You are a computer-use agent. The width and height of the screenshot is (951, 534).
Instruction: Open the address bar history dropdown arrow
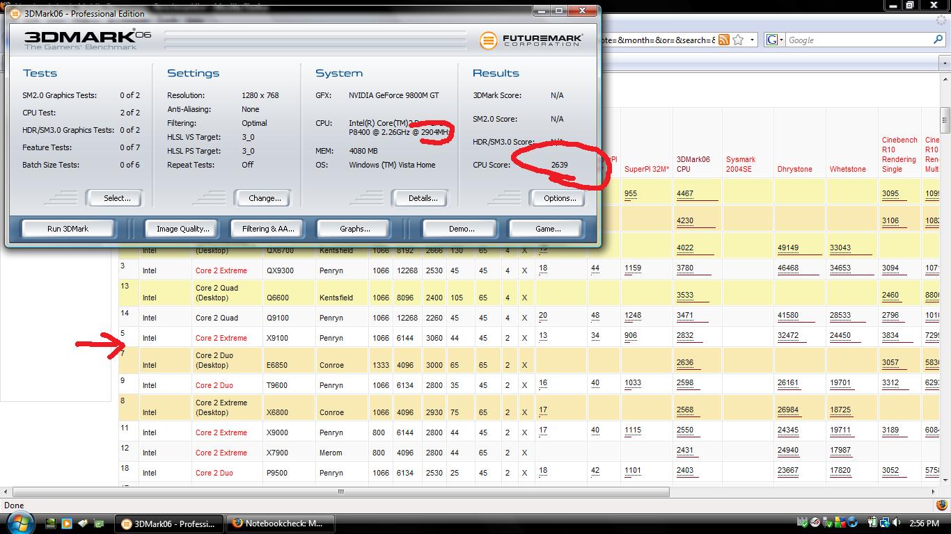click(x=752, y=40)
